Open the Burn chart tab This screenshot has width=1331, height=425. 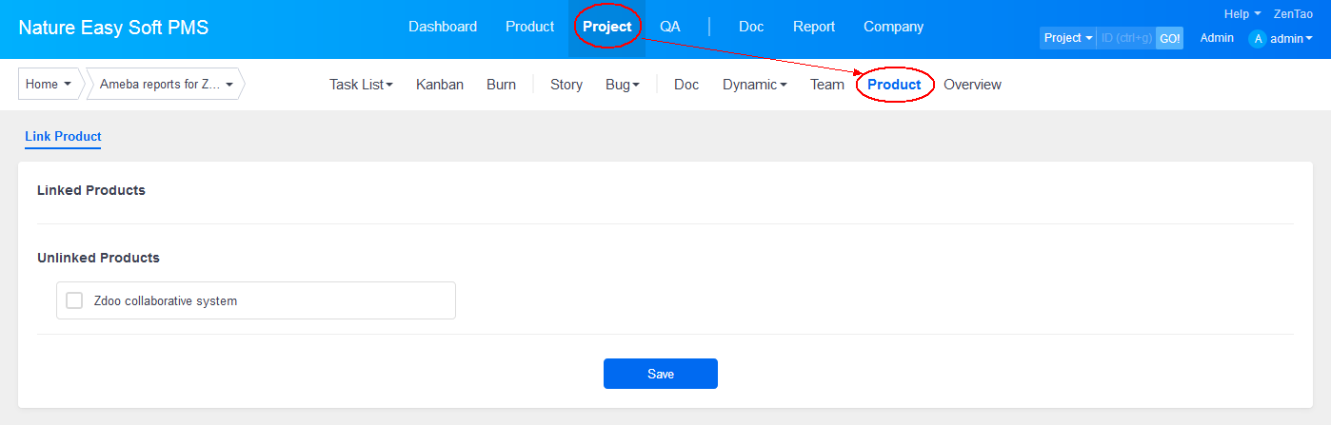click(x=501, y=85)
